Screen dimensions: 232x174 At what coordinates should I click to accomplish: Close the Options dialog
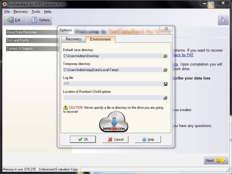pyautogui.click(x=166, y=29)
